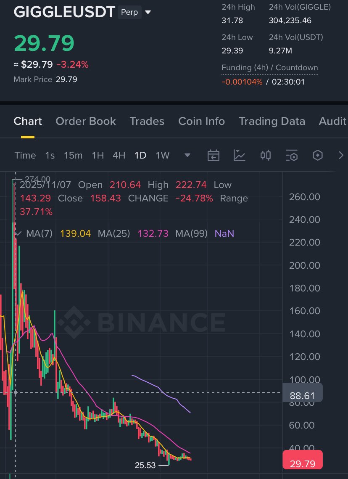Tap 24h Low value 29.39
Viewport: 348px width, 479px height.
click(232, 51)
